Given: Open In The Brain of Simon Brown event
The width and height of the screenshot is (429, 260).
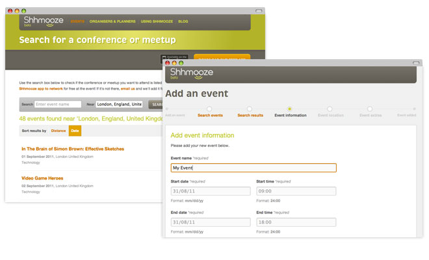Looking at the screenshot, I should coord(73,149).
